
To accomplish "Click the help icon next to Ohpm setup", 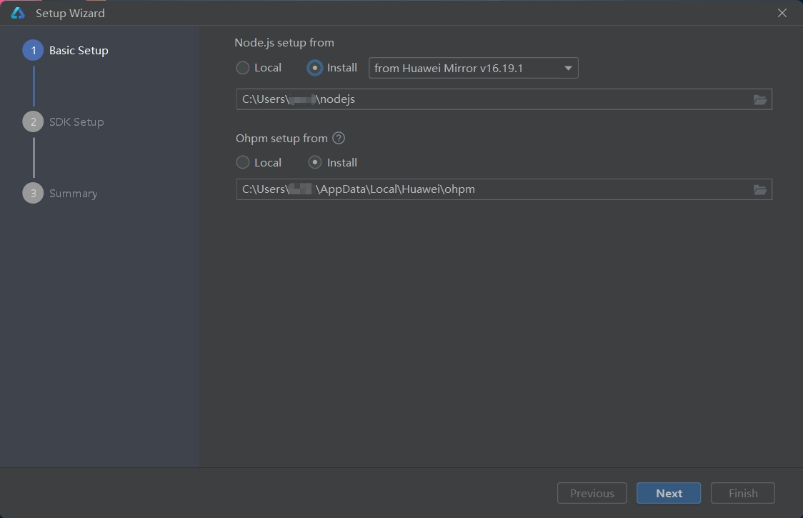I will pos(339,138).
